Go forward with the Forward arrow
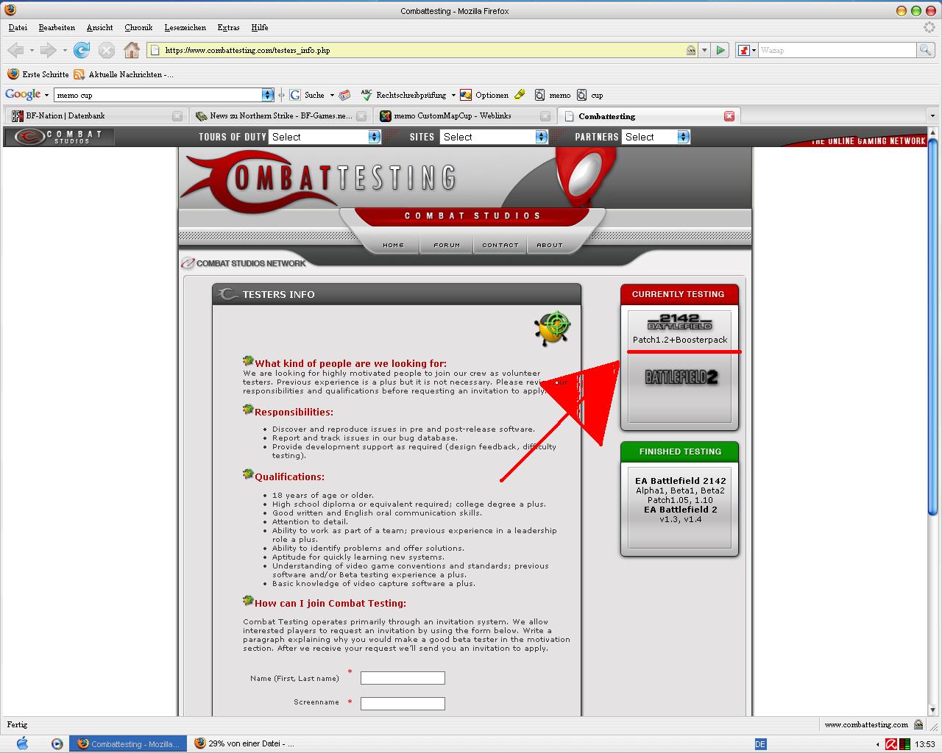This screenshot has height=753, width=942. pyautogui.click(x=49, y=50)
